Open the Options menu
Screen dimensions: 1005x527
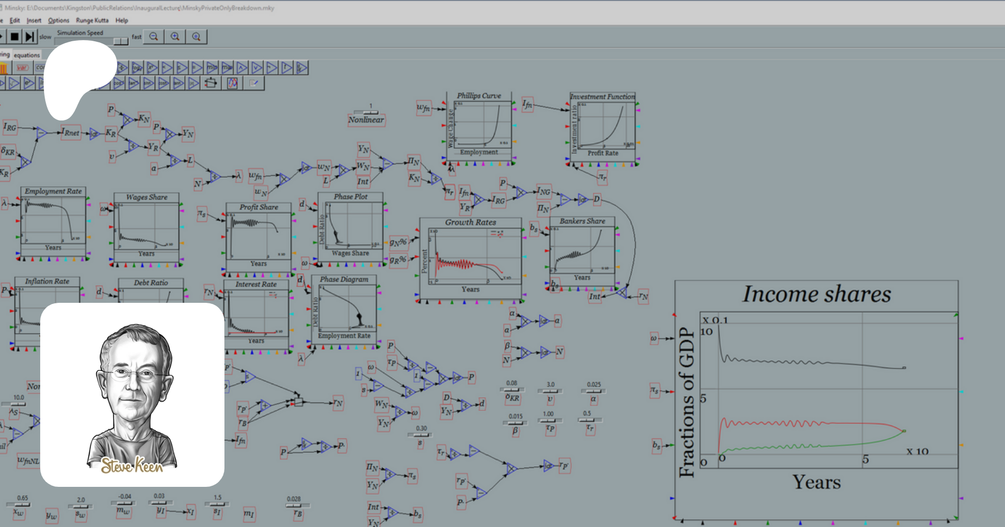[x=59, y=21]
